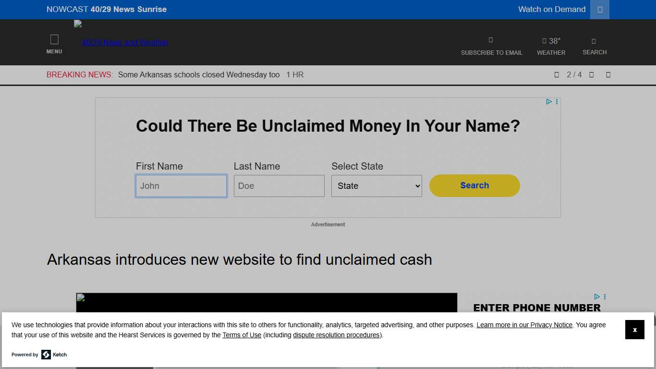Open the Select State dropdown
The height and width of the screenshot is (369, 656).
pyautogui.click(x=377, y=185)
